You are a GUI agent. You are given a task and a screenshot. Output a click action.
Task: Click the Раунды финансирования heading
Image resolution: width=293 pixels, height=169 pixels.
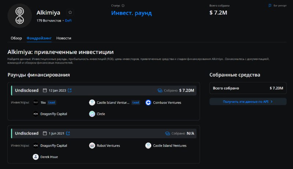click(x=39, y=75)
